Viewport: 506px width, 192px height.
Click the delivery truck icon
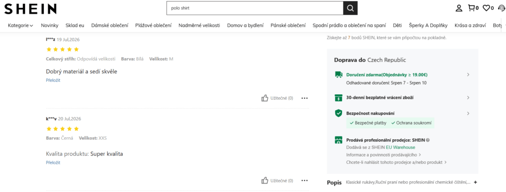[338, 75]
